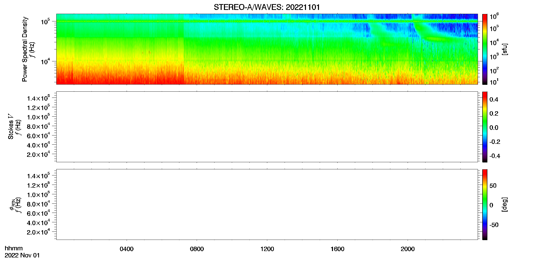Click the 1600 time tick label

click(337, 249)
